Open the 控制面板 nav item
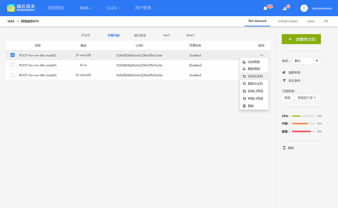 56,8
